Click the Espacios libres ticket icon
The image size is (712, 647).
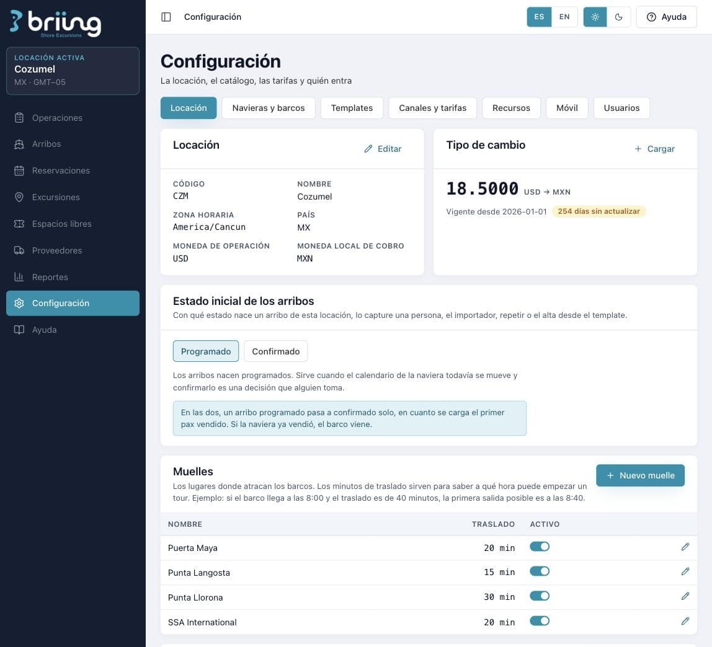pos(19,224)
